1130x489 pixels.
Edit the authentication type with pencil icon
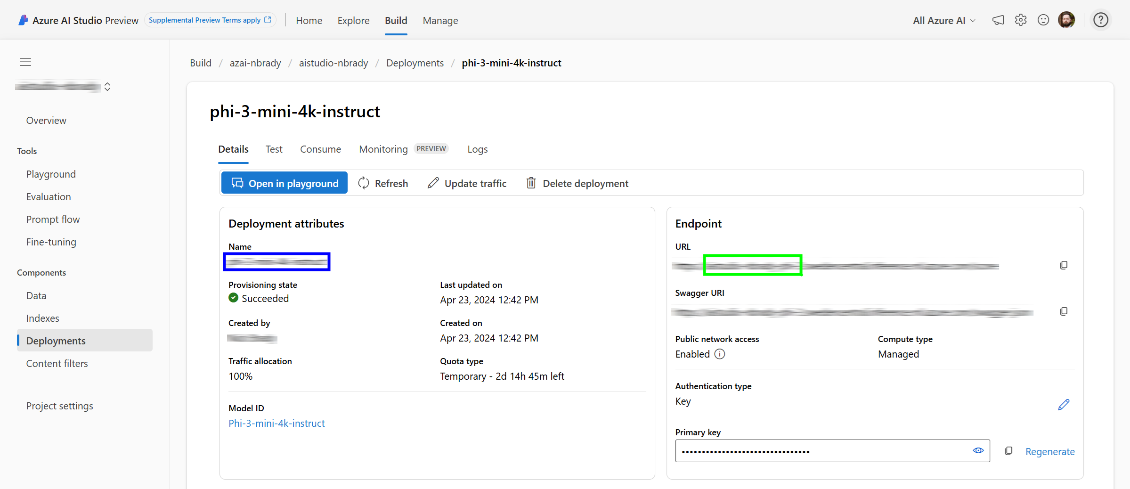pyautogui.click(x=1064, y=404)
